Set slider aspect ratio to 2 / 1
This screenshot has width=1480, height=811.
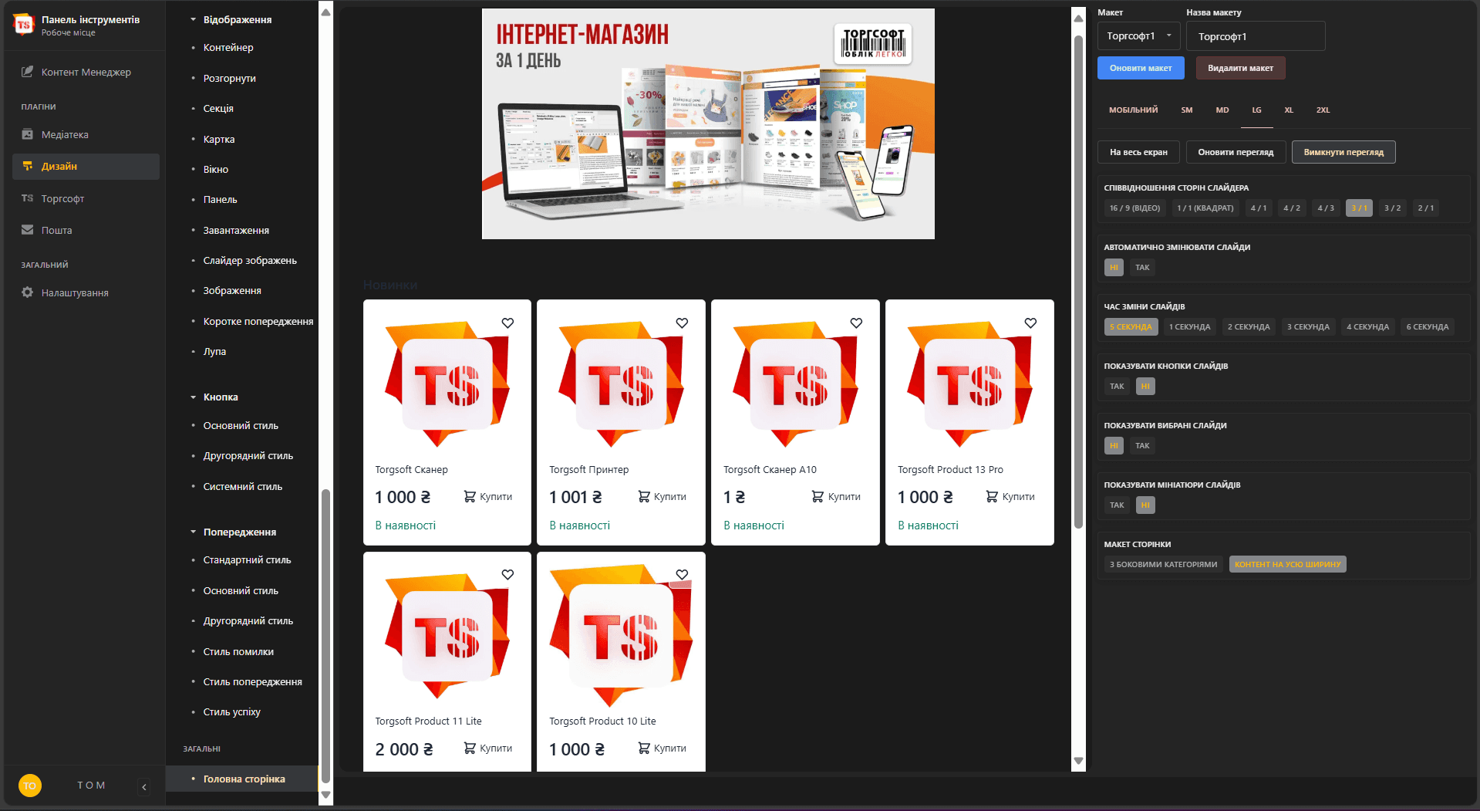coord(1426,208)
